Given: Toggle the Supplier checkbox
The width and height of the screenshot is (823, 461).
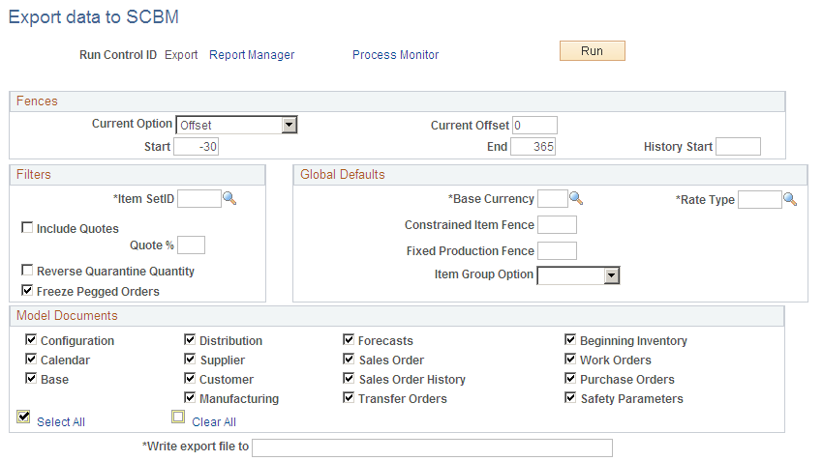Looking at the screenshot, I should pyautogui.click(x=190, y=359).
